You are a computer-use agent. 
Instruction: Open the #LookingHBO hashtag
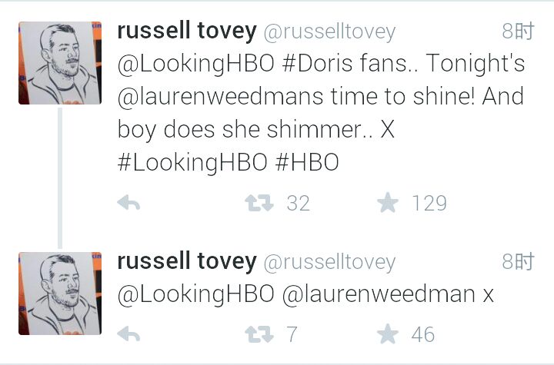(x=192, y=163)
